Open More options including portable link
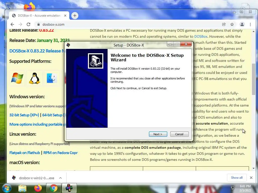The height and width of the screenshot is (193, 258). pos(37,124)
